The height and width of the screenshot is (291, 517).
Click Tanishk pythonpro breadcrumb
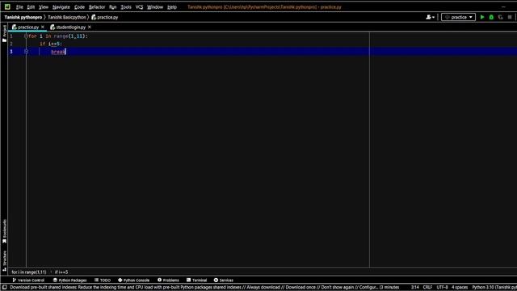pos(23,17)
